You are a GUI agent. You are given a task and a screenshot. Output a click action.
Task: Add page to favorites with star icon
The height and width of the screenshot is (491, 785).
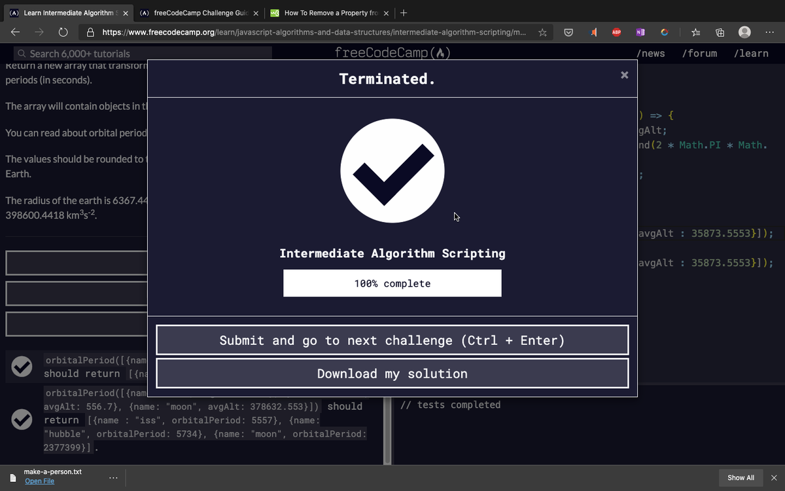coord(542,32)
